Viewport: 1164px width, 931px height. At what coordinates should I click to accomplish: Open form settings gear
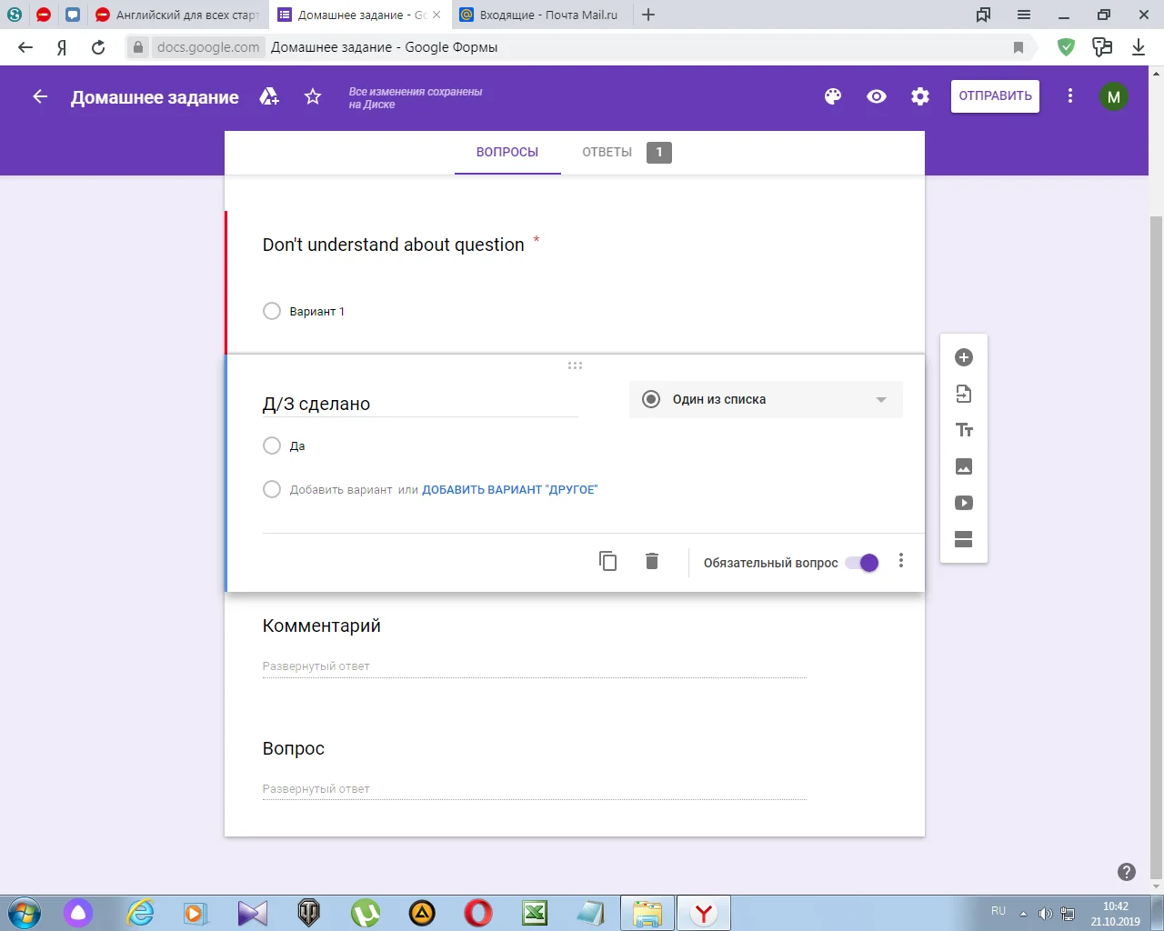tap(920, 96)
